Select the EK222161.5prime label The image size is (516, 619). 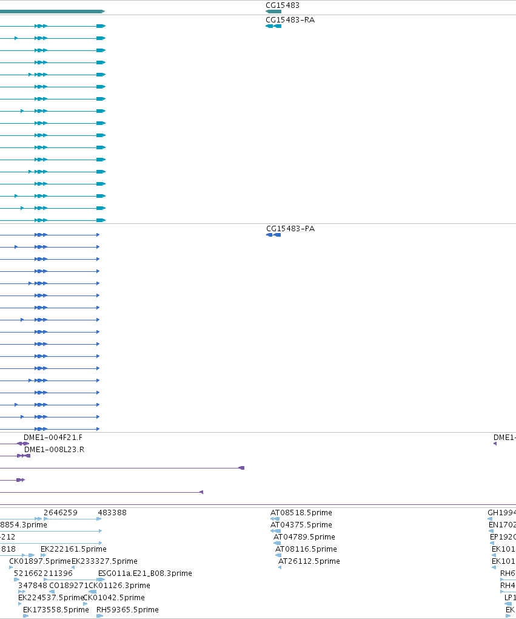(x=73, y=549)
